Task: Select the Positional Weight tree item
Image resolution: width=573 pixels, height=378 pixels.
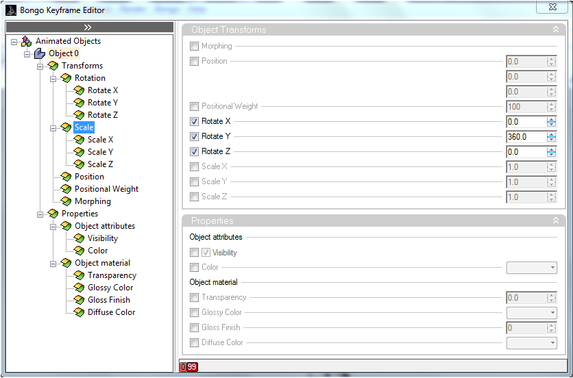Action: (x=106, y=189)
